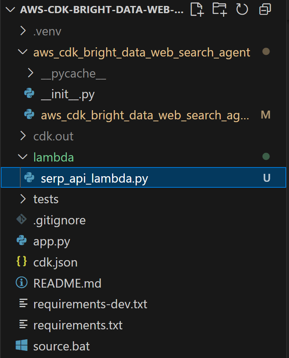Refresh the Explorer view
Viewport: 289px width, 358px height.
coord(242,9)
